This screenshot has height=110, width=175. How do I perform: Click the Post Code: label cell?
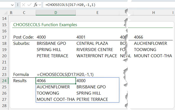pyautogui.click(x=23, y=37)
